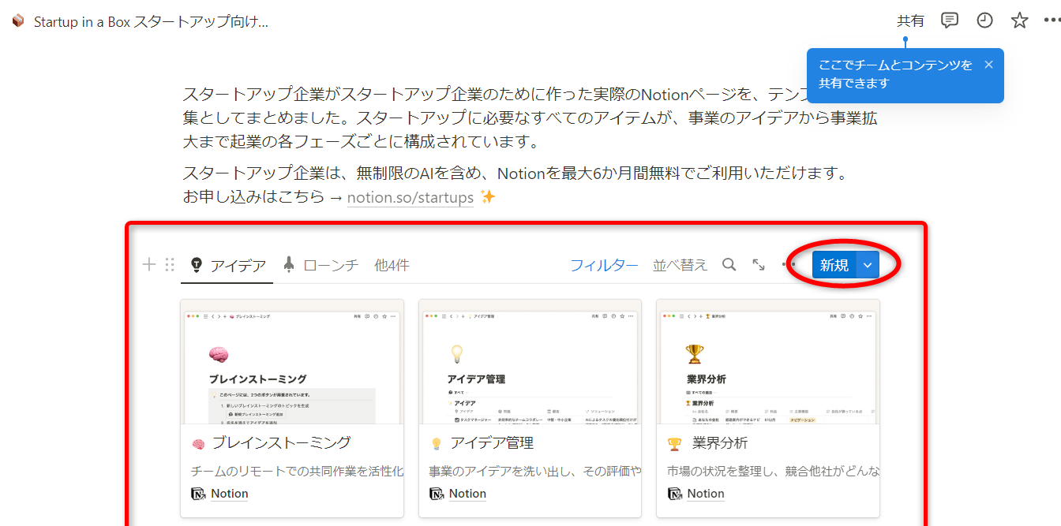The width and height of the screenshot is (1061, 526).
Task: Click the six-dot drag handle icon
Action: [169, 265]
